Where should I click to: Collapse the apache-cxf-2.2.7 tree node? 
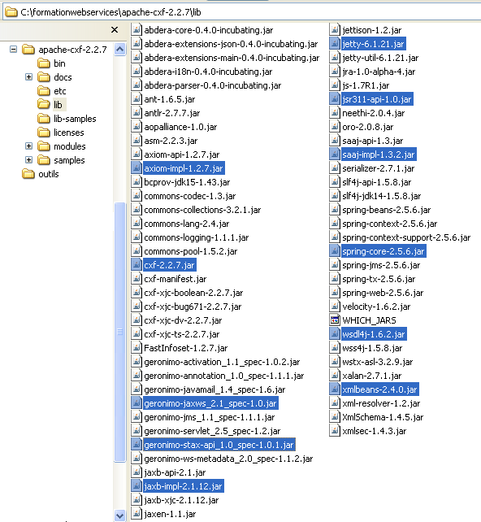(x=13, y=50)
